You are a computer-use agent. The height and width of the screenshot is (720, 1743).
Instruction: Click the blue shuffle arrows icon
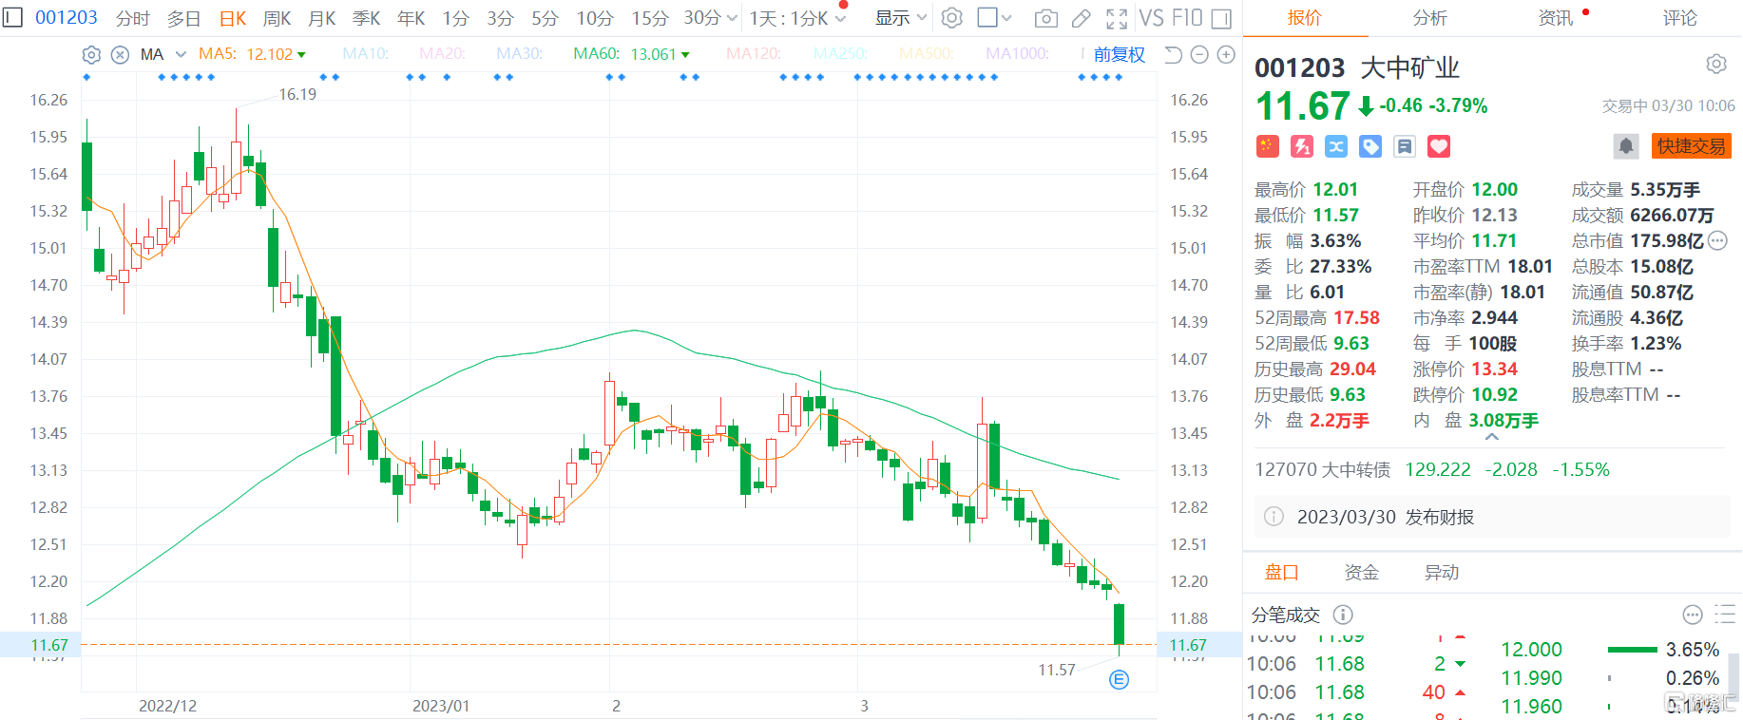click(x=1336, y=146)
